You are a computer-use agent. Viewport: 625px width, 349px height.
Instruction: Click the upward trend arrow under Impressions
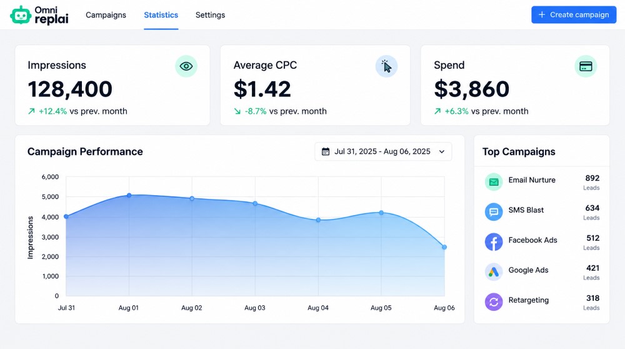(31, 111)
